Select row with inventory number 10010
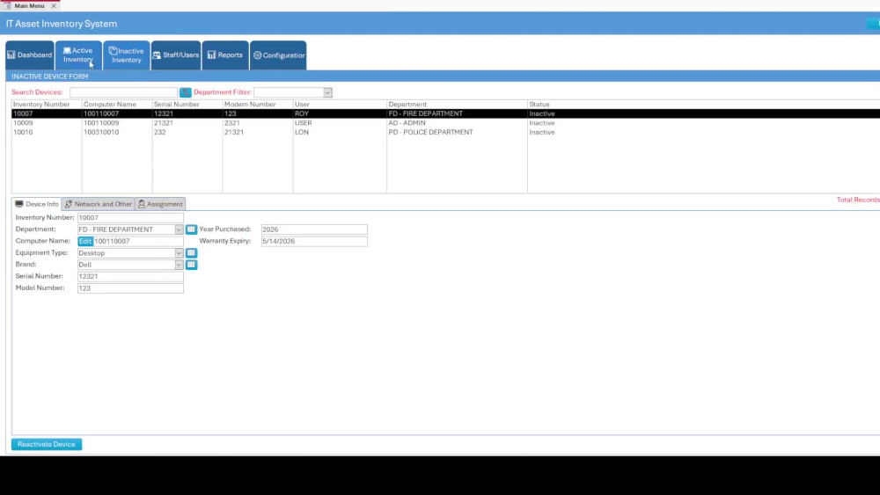Viewport: 880px width, 495px height. pos(445,132)
